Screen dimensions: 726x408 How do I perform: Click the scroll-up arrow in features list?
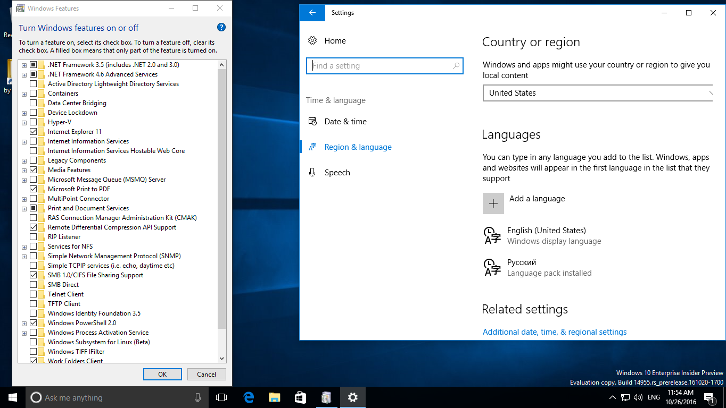222,64
